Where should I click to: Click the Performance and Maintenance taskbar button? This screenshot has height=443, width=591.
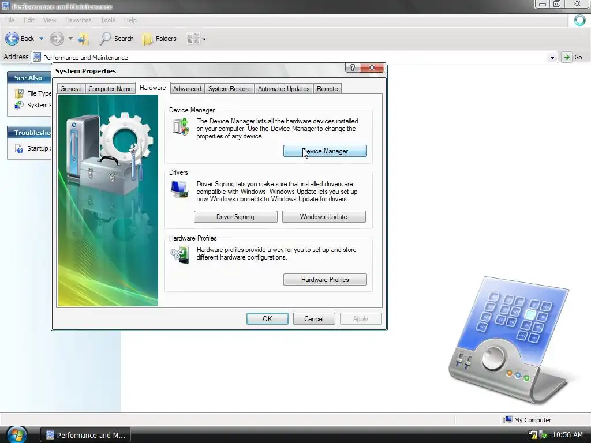85,435
